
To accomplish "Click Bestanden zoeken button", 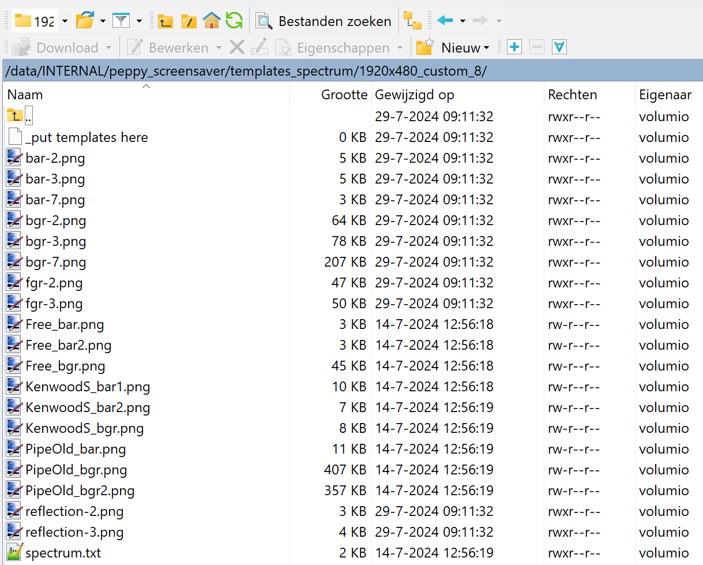I will click(324, 21).
